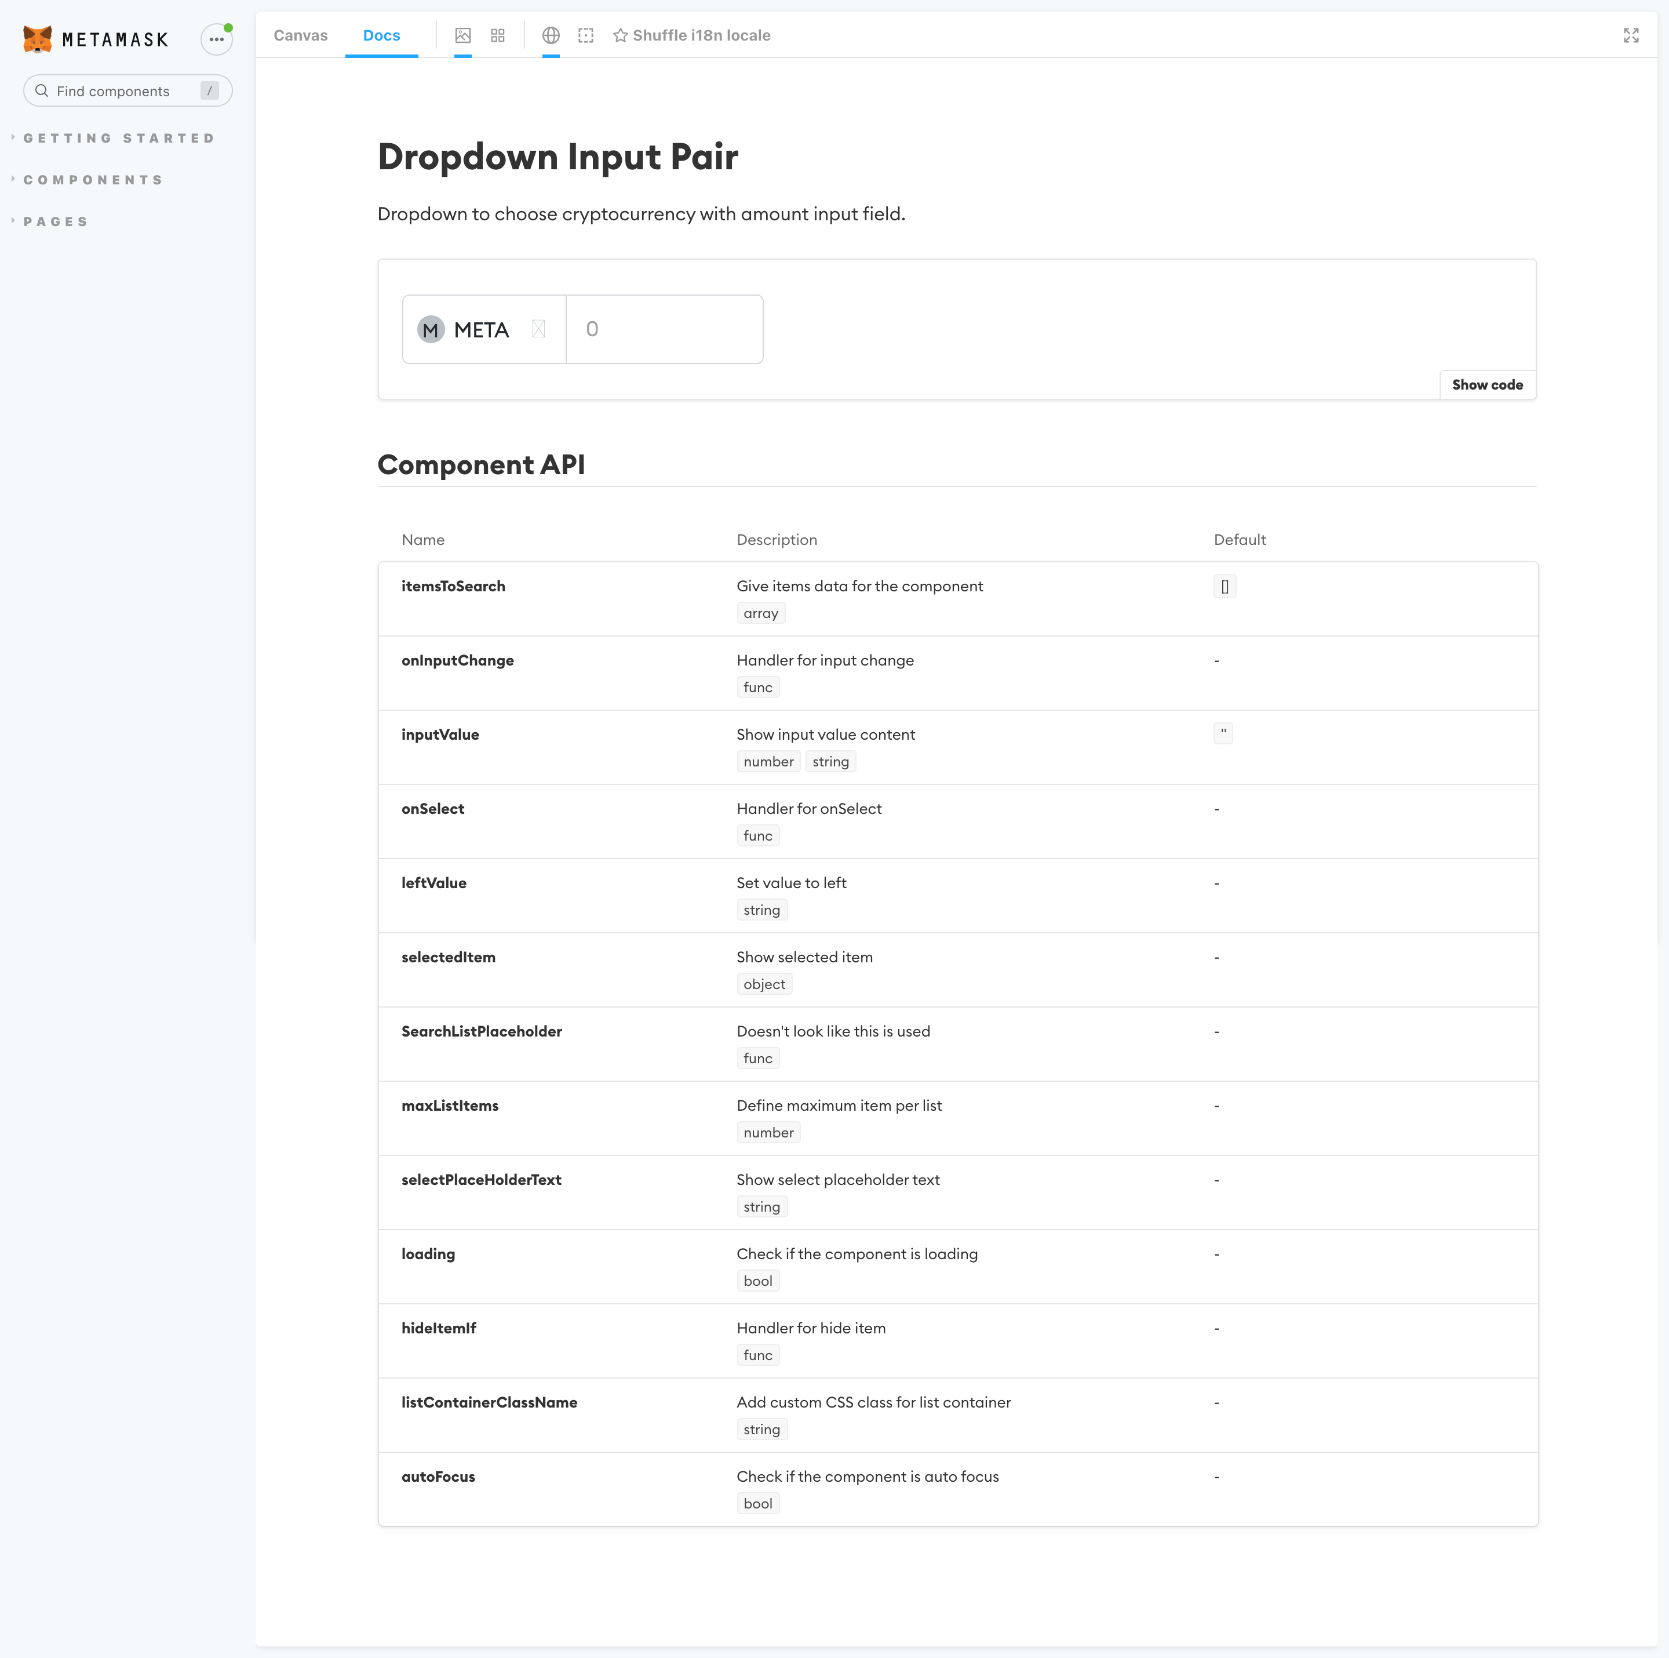Toggle the measure outline toolbar icon
The image size is (1669, 1658).
tap(586, 35)
